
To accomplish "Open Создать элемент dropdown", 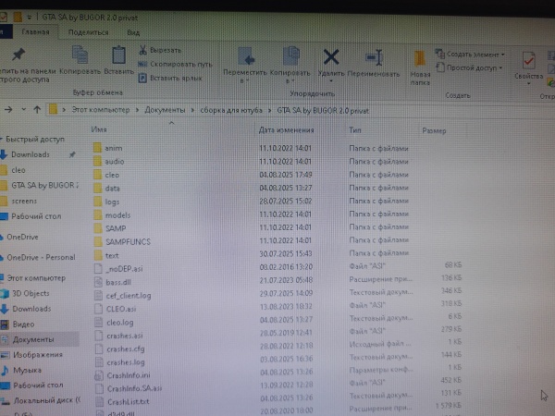I will coord(469,55).
